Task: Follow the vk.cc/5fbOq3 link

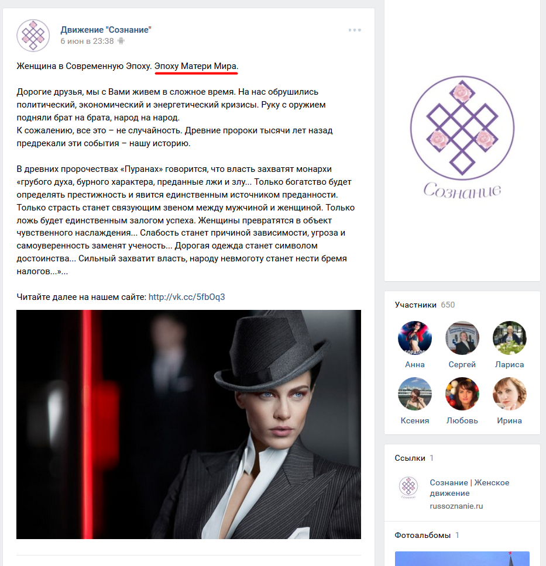Action: [187, 297]
